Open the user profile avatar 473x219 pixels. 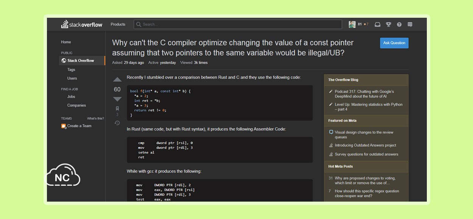(x=352, y=24)
